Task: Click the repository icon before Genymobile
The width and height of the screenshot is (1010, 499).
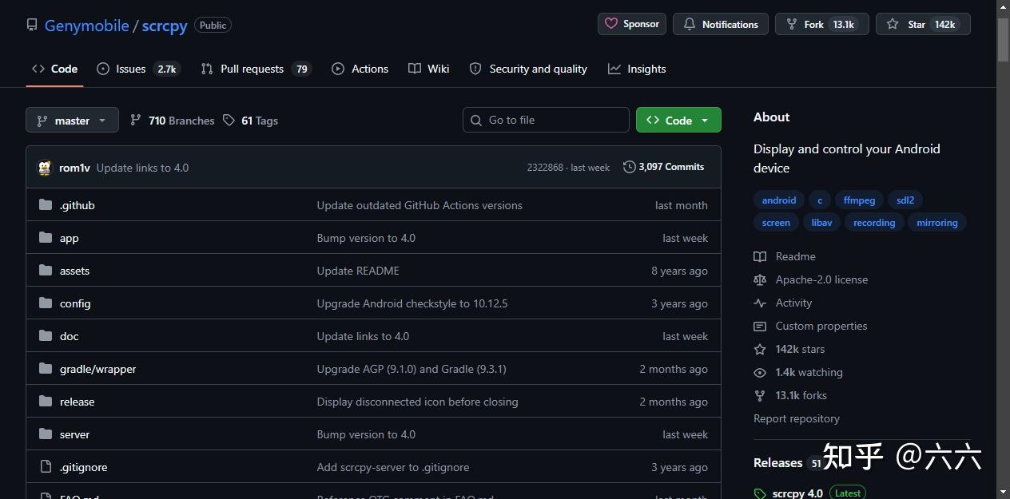Action: tap(32, 26)
